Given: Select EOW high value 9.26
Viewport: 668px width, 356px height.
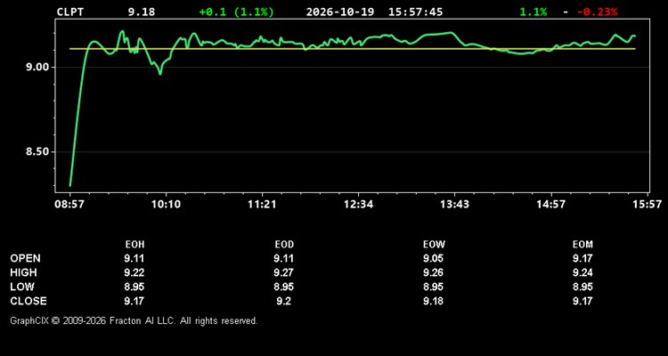Looking at the screenshot, I should pyautogui.click(x=434, y=272).
